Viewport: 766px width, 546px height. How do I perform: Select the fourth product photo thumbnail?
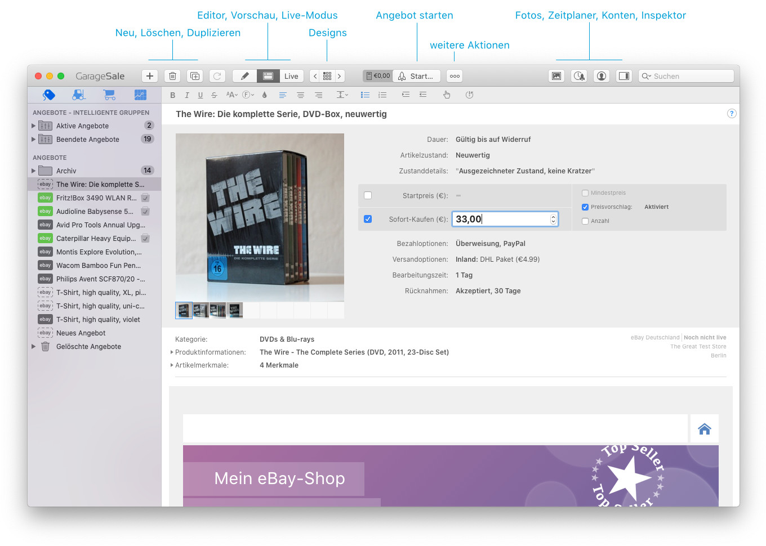(234, 311)
